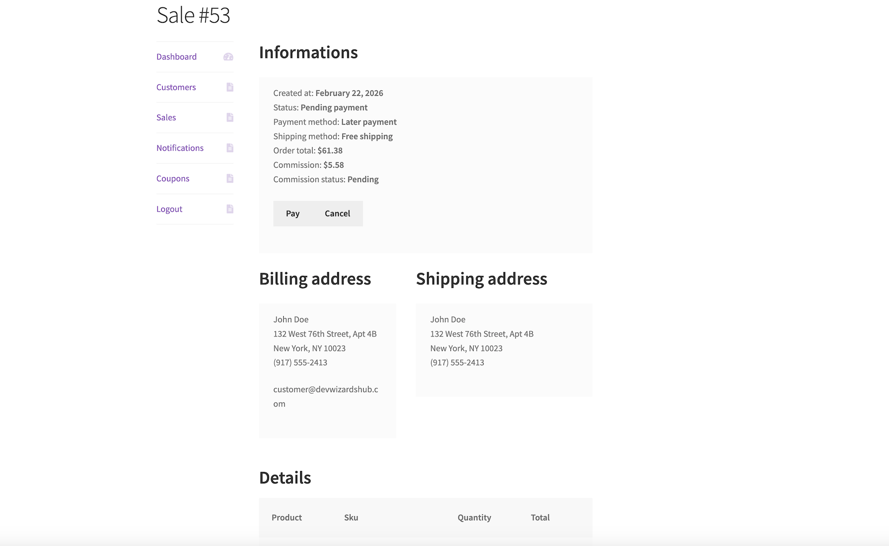Click the Commission status Pending value
889x546 pixels.
click(x=363, y=179)
